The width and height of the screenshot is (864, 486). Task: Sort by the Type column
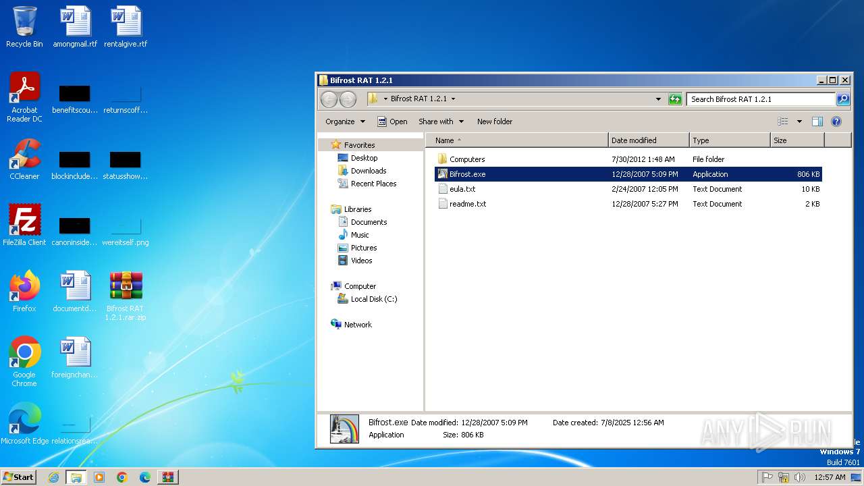click(x=730, y=140)
